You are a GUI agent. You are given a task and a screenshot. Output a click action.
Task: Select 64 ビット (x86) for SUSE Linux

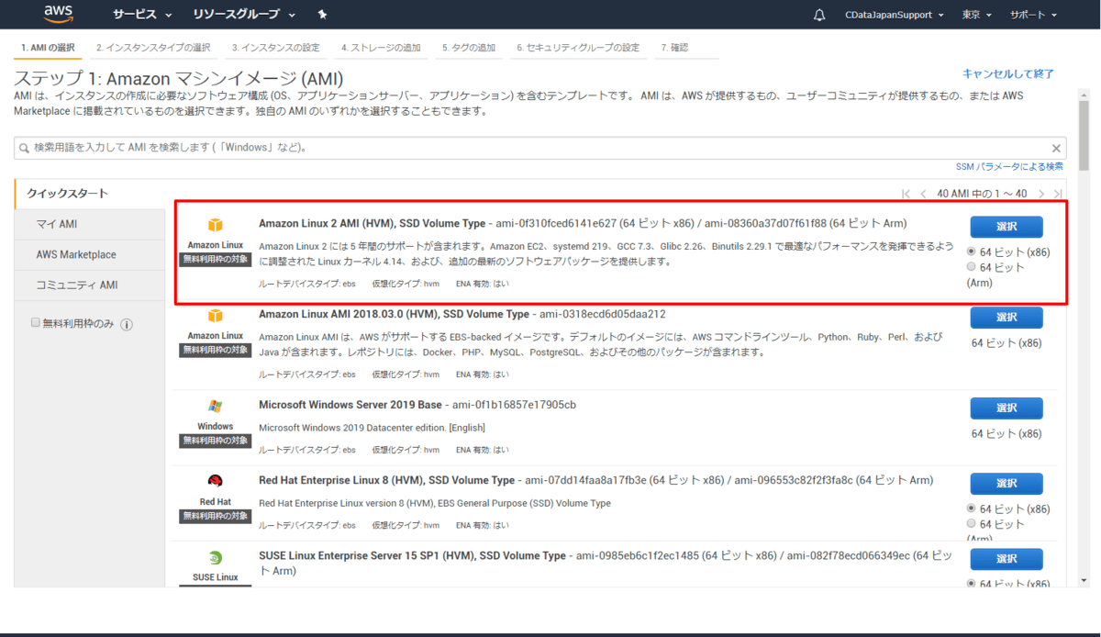pos(972,584)
